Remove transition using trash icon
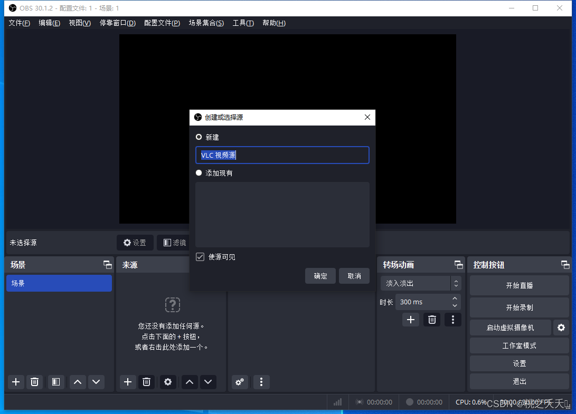This screenshot has width=576, height=414. [x=432, y=320]
